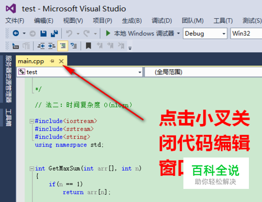
Task: Click the Undo arrow icon
Action: 69,33
